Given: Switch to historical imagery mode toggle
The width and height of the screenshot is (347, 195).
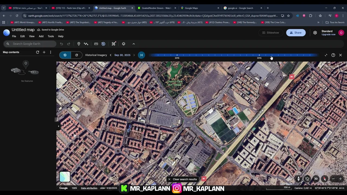Looking at the screenshot, I should [x=65, y=55].
